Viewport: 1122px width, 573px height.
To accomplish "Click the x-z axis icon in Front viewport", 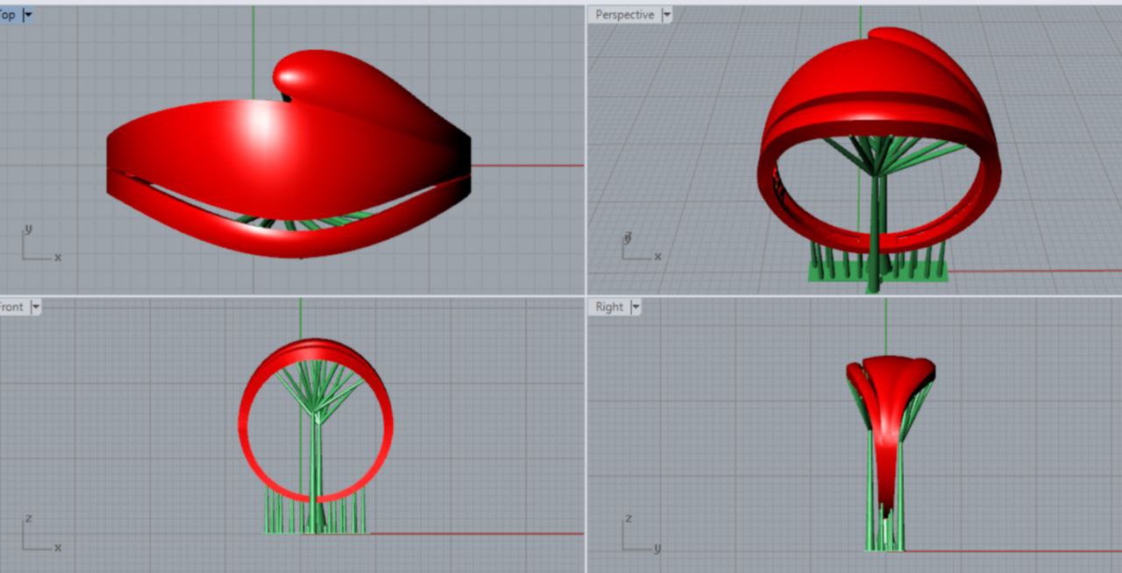I will click(39, 535).
